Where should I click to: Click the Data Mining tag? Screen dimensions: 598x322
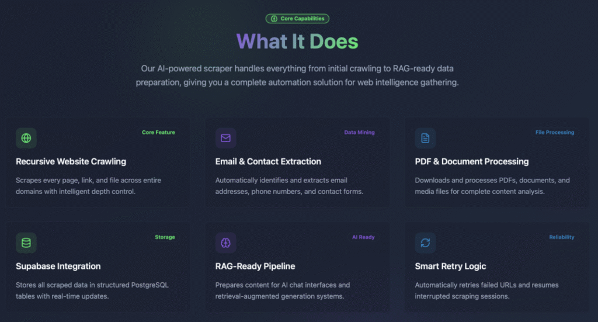click(x=359, y=133)
